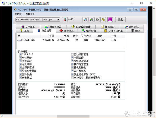Open options via gears icon
The width and height of the screenshot is (156, 118).
pos(103,20)
